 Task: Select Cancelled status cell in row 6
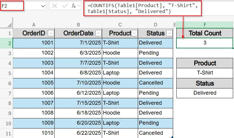pyautogui.click(x=156, y=83)
